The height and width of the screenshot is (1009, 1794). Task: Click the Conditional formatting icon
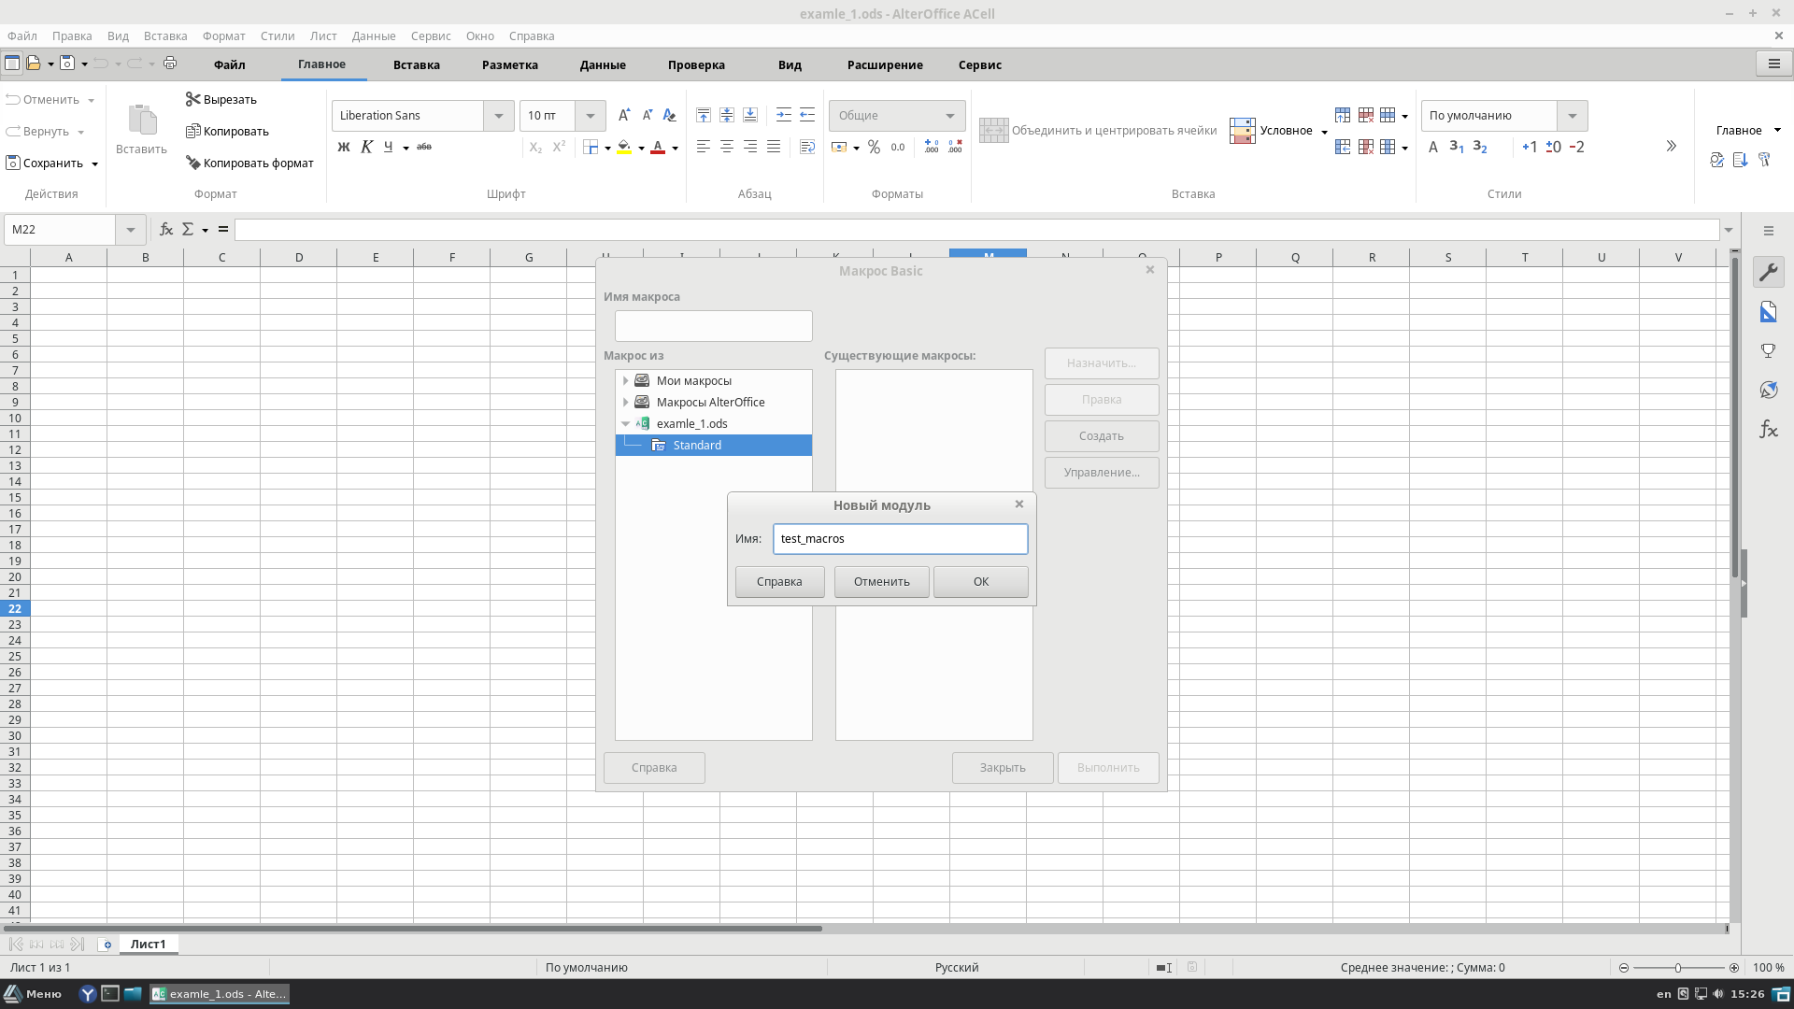point(1242,129)
